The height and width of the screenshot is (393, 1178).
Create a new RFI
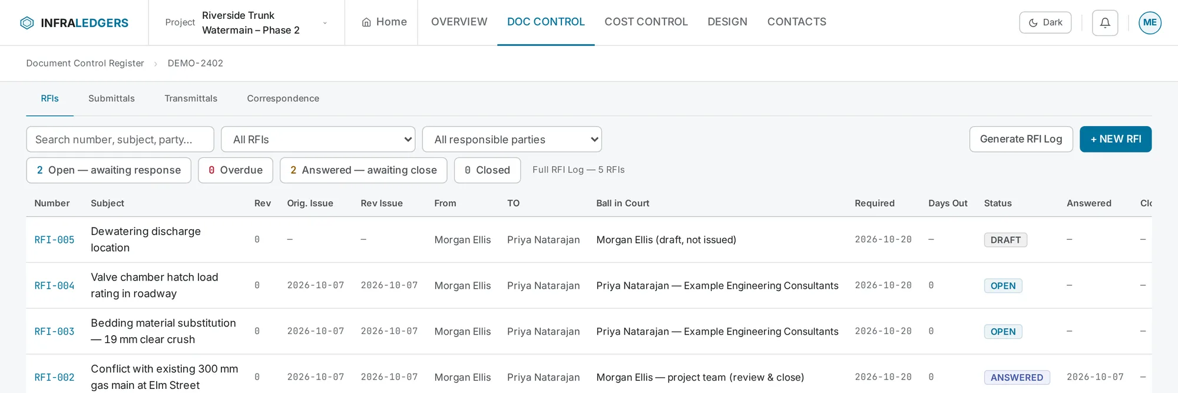point(1116,139)
